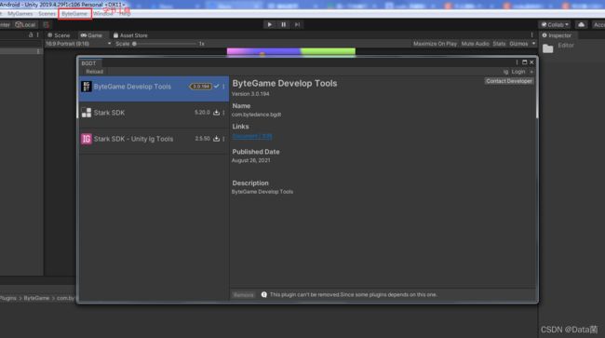
Task: Toggle Maximize On Play
Action: pos(435,44)
